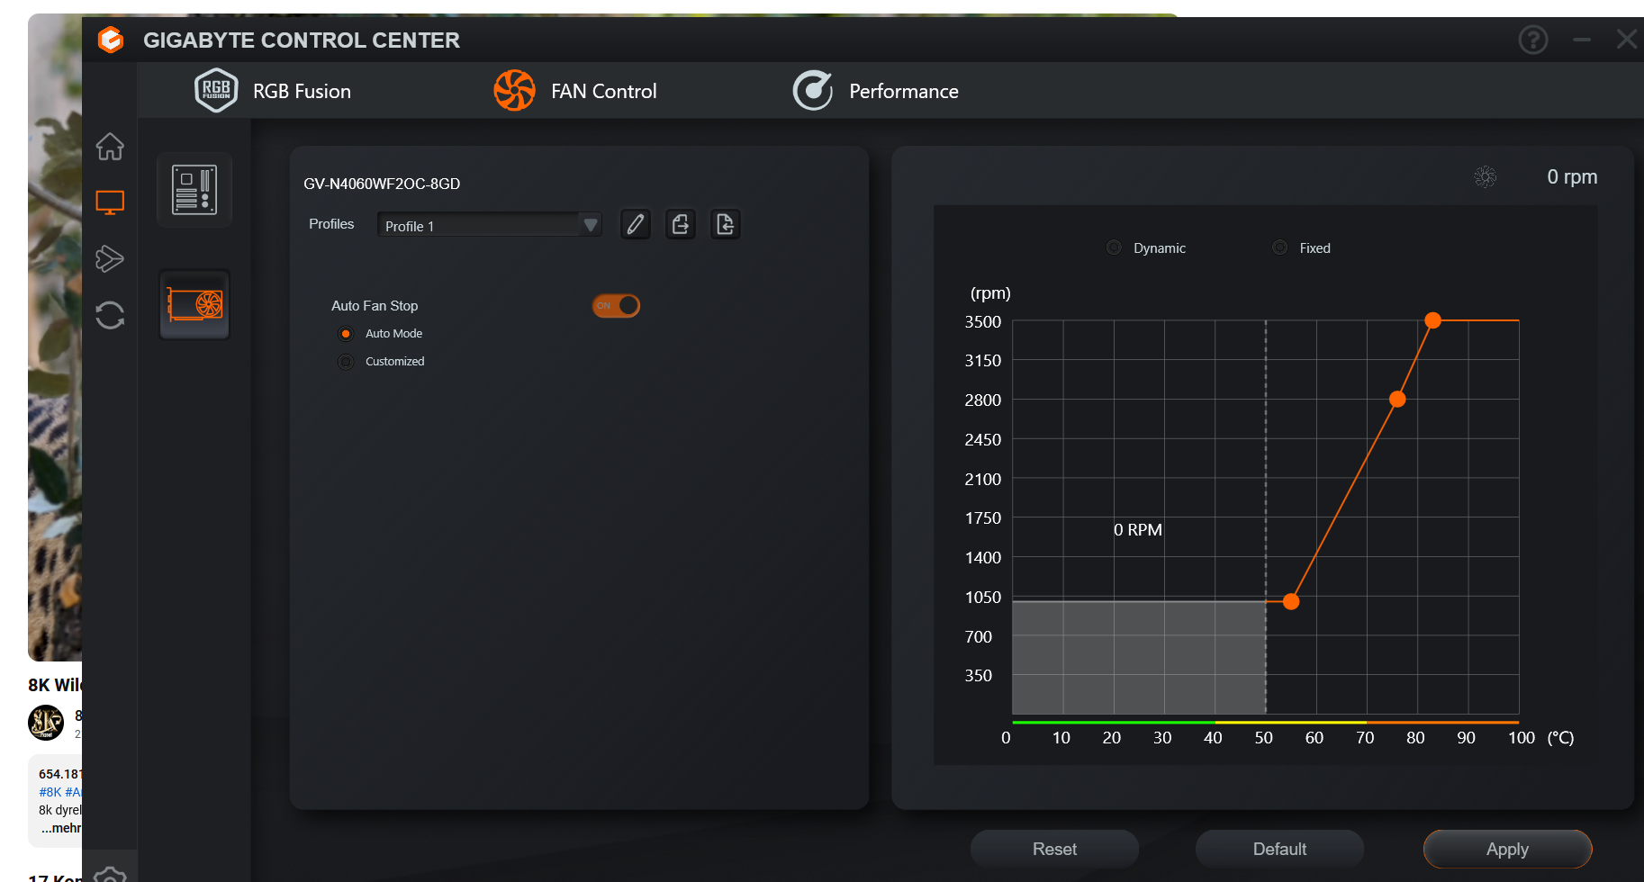This screenshot has width=1644, height=882.
Task: Click the #8K hashtag in background page
Action: tap(50, 792)
